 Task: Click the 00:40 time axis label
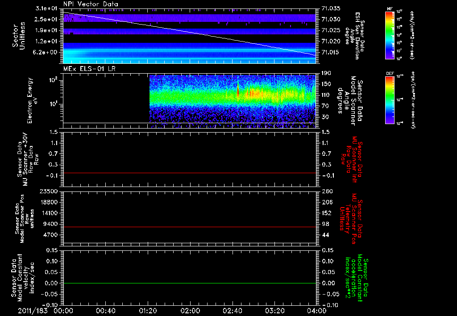pos(105,311)
